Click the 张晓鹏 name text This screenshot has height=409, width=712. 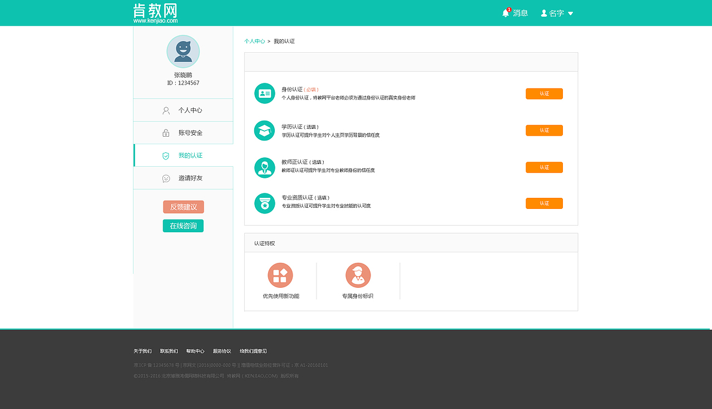coord(183,75)
